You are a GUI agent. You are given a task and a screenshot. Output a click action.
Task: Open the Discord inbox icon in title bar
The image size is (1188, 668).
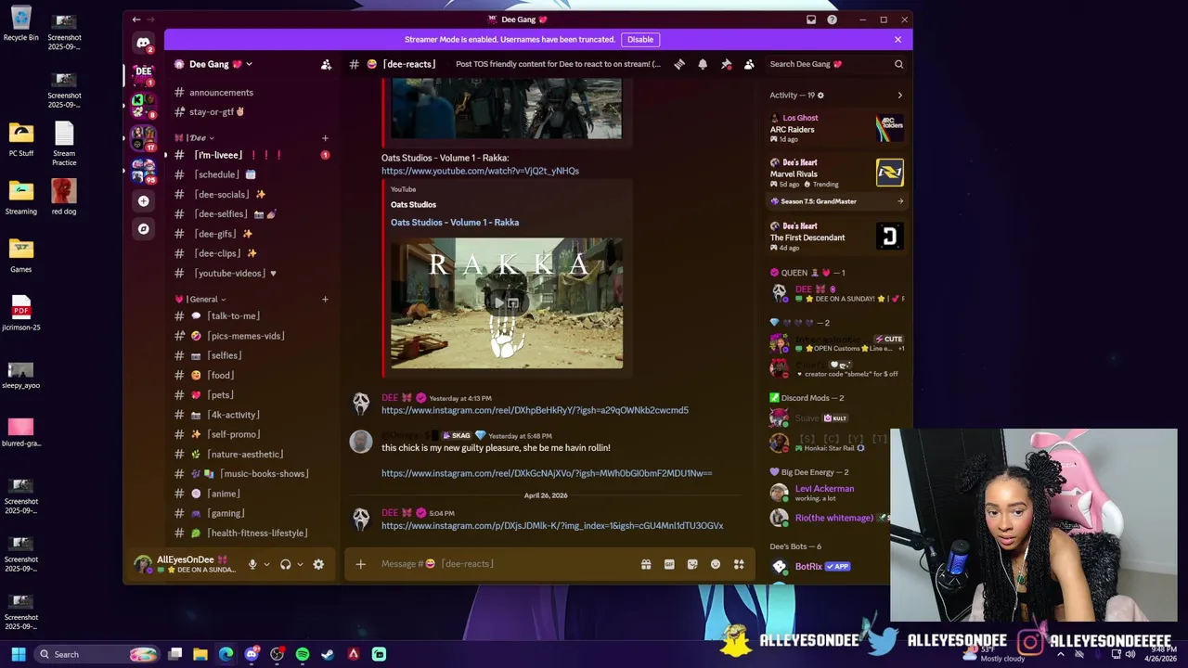(811, 19)
